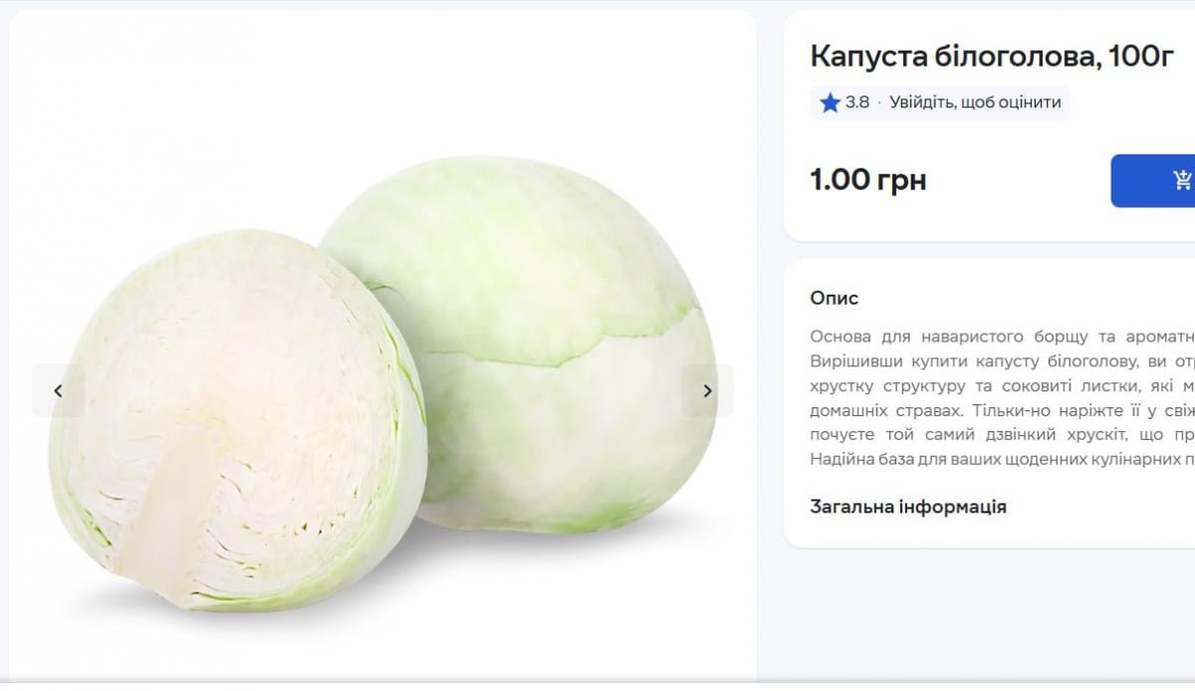Viewport: 1195px width, 691px height.
Task: Click the description line starting 'Вирішивши купити капусту'
Action: click(1003, 360)
